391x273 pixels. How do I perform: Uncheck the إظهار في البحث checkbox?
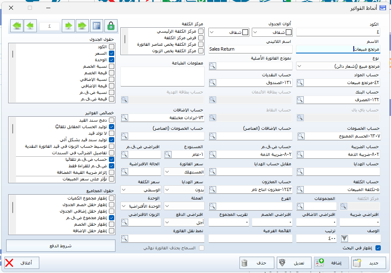[378, 248]
